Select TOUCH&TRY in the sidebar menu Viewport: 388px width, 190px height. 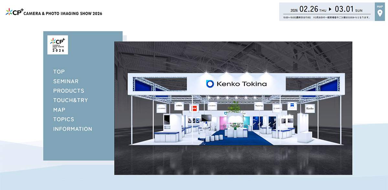70,100
